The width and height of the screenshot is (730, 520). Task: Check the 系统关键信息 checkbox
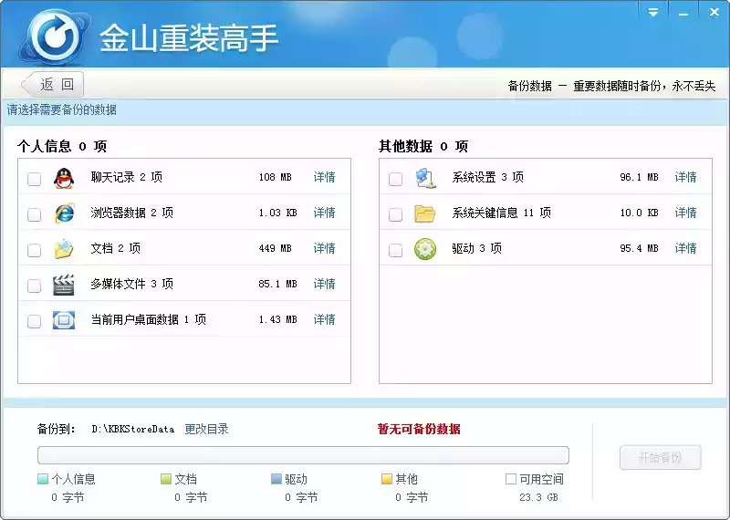coord(395,214)
